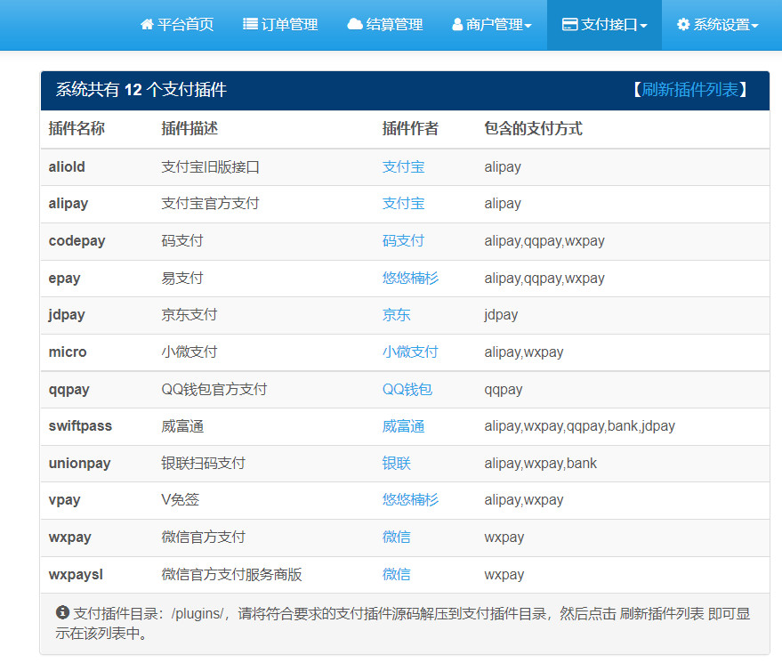Click the 插件描述 column header
This screenshot has height=663, width=782.
click(x=189, y=129)
